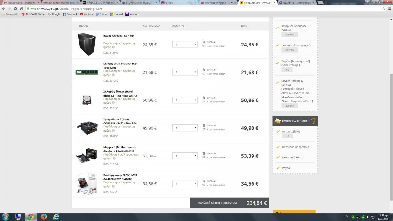393x221 pixels.
Task: Add Aerocool case to favorites heart
Action: point(204,46)
